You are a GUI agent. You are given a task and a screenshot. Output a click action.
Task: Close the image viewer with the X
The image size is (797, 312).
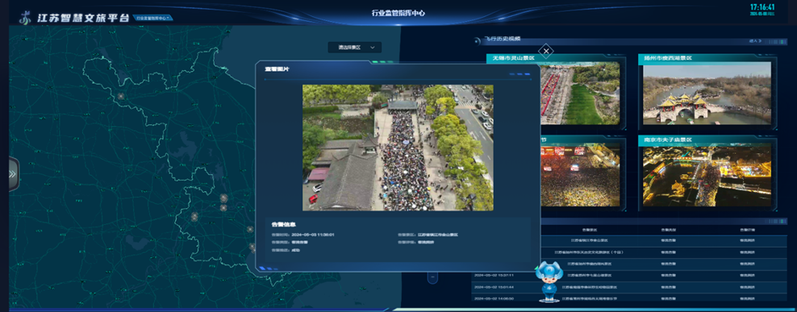pos(546,51)
